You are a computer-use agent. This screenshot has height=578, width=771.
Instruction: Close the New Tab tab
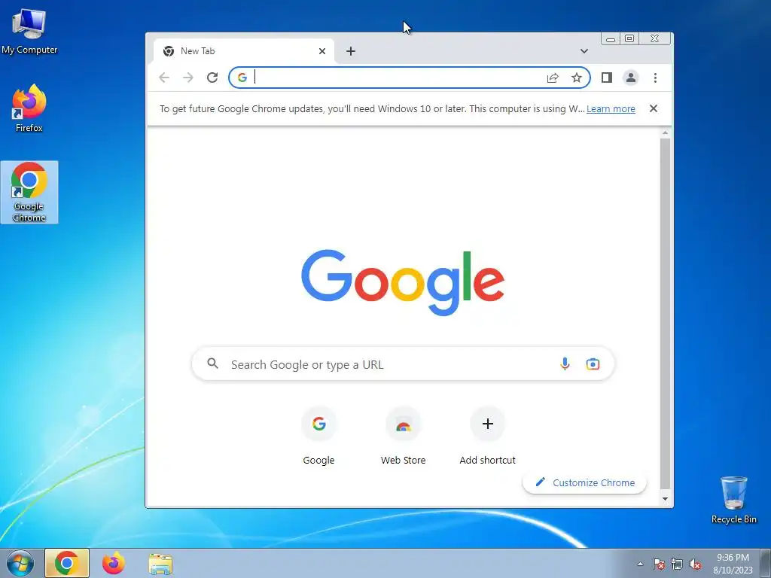pos(322,51)
